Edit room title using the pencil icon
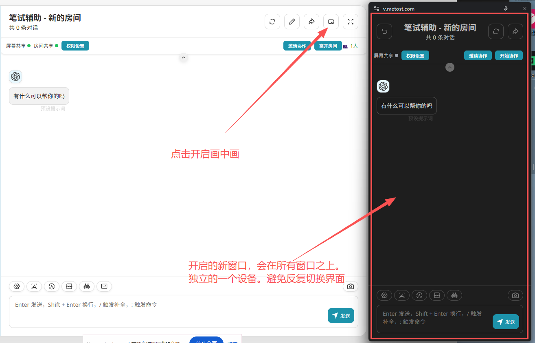The image size is (535, 343). point(292,21)
